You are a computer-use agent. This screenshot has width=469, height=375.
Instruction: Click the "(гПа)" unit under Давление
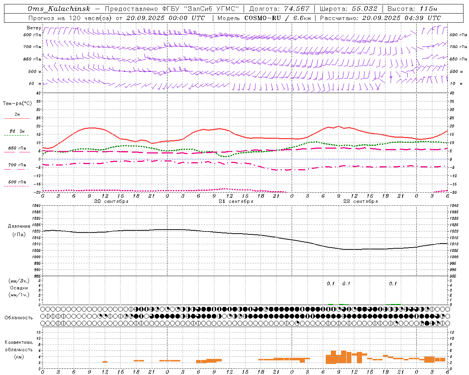click(19, 235)
